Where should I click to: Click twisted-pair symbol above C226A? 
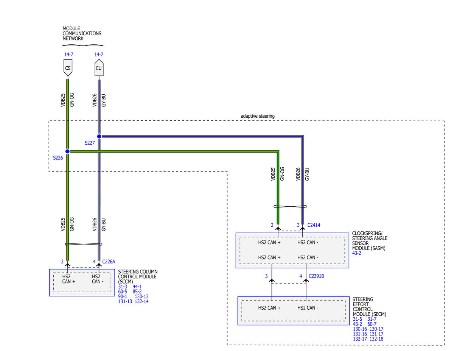[x=83, y=244]
